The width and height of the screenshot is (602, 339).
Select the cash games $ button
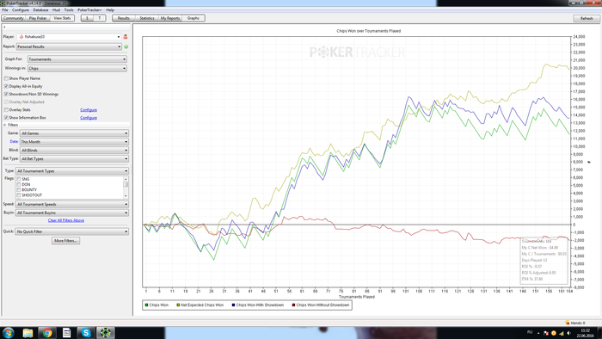[x=87, y=18]
